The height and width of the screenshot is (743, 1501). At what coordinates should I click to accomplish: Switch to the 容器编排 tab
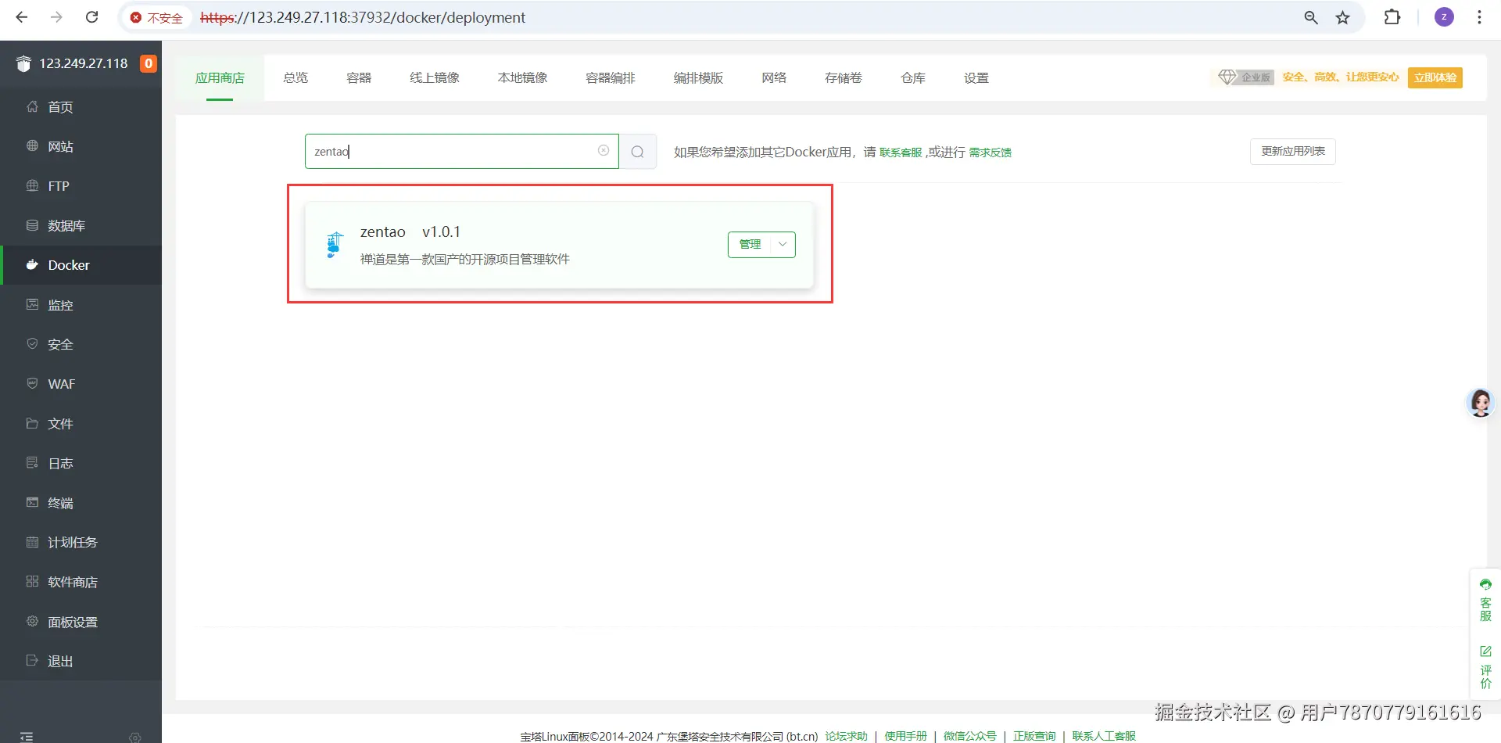(x=611, y=77)
